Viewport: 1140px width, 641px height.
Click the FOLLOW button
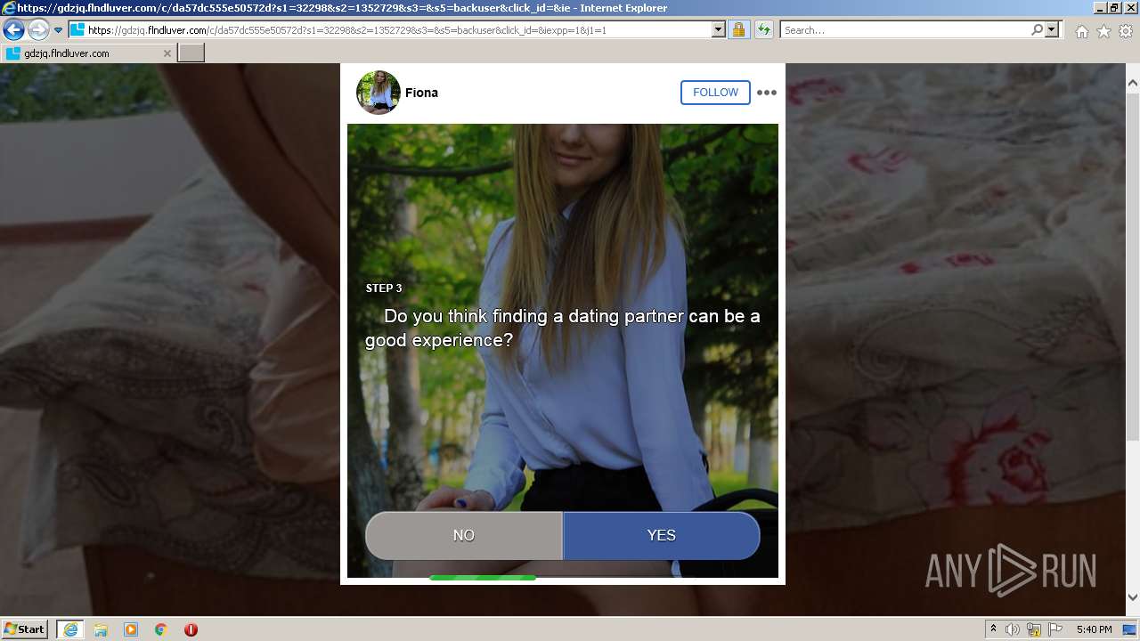[x=715, y=93]
